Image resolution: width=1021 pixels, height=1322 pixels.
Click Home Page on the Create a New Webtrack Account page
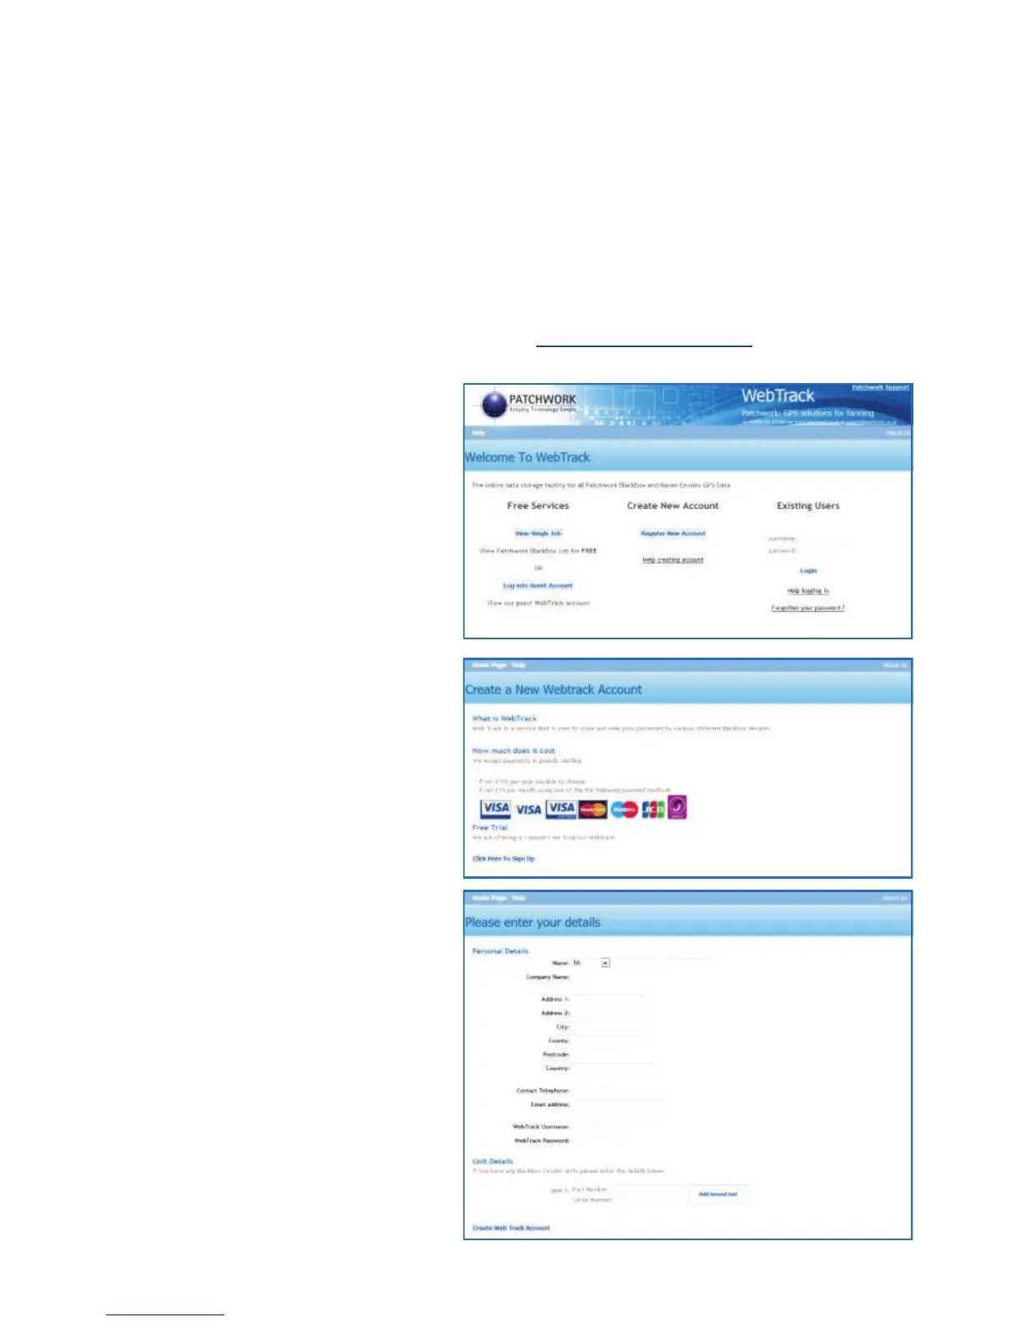[x=490, y=665]
